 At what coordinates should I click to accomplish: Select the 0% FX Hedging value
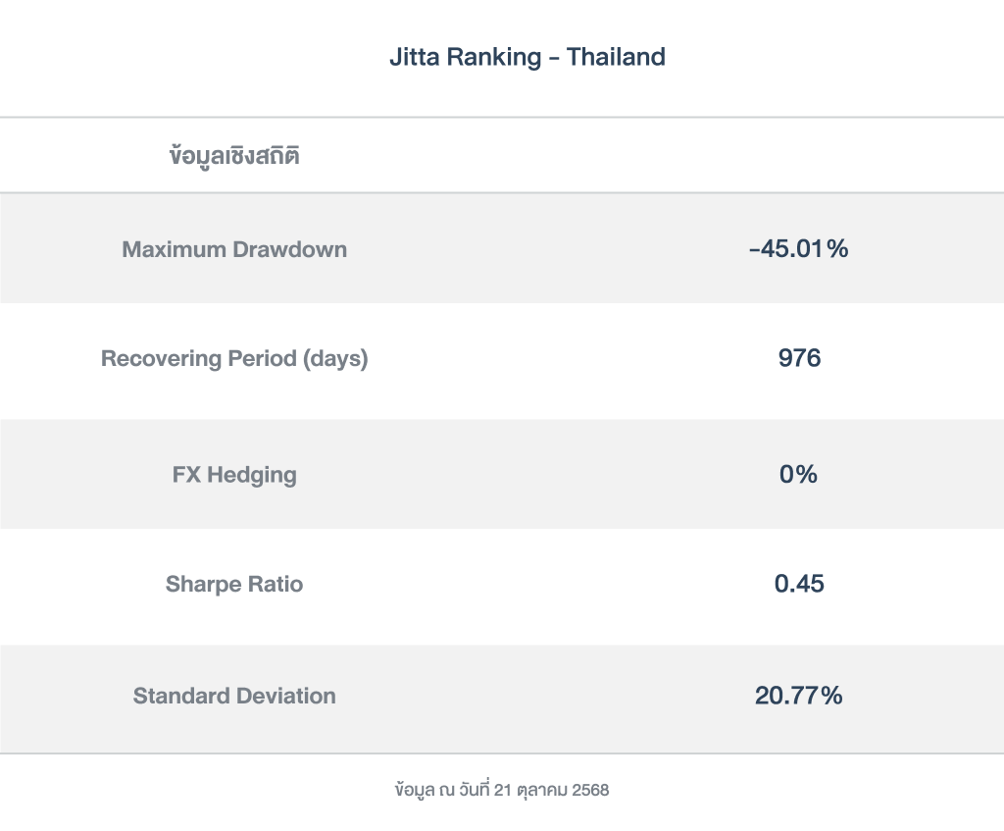click(798, 475)
